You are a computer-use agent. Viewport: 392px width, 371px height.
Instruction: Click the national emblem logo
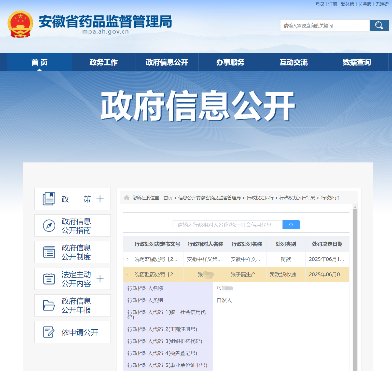(x=20, y=24)
